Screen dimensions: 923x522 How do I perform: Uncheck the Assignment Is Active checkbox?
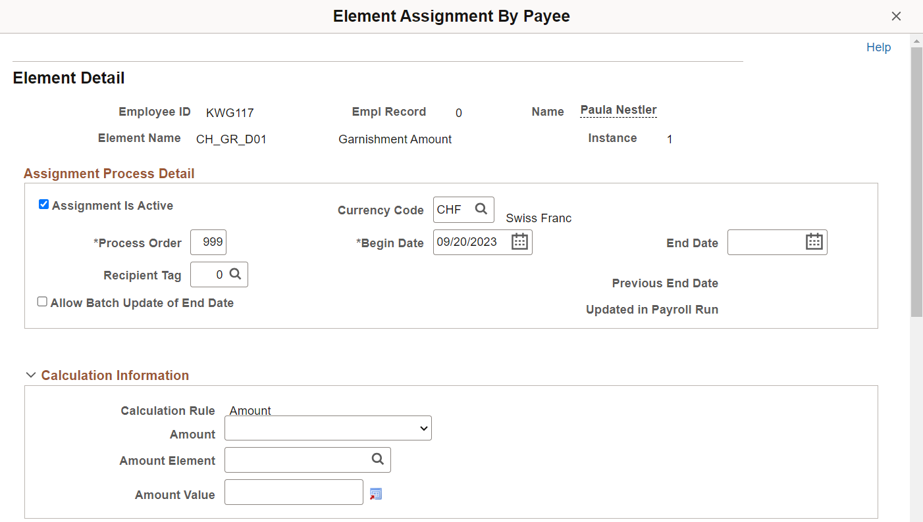(x=43, y=204)
